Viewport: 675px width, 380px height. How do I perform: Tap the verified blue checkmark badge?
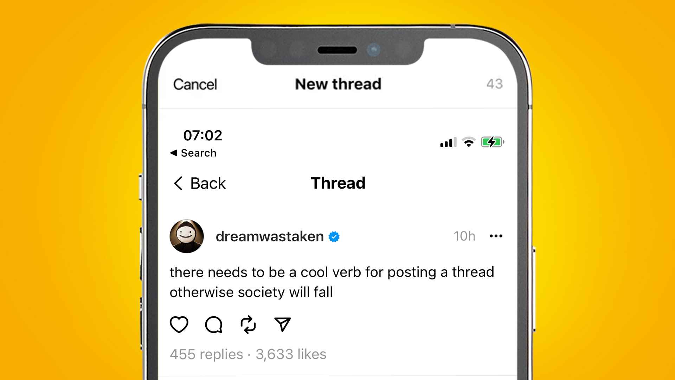(x=336, y=237)
